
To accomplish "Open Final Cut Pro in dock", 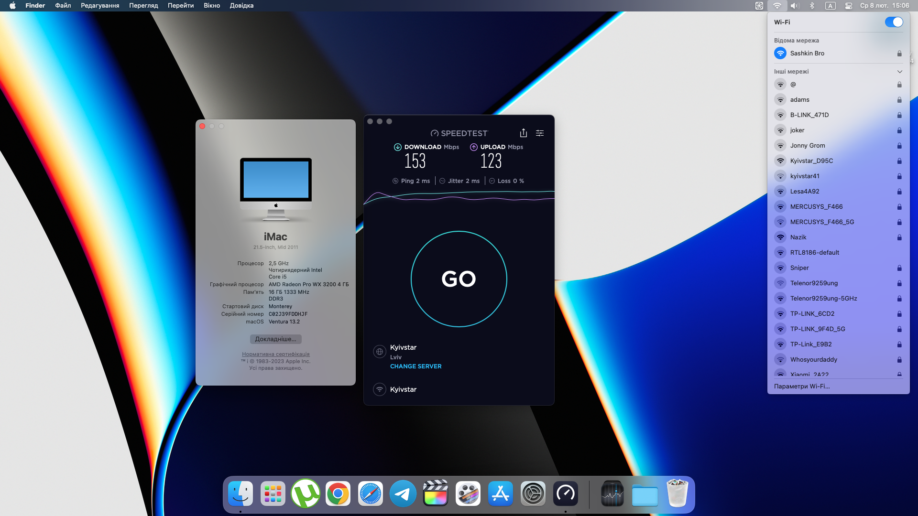I will point(435,494).
